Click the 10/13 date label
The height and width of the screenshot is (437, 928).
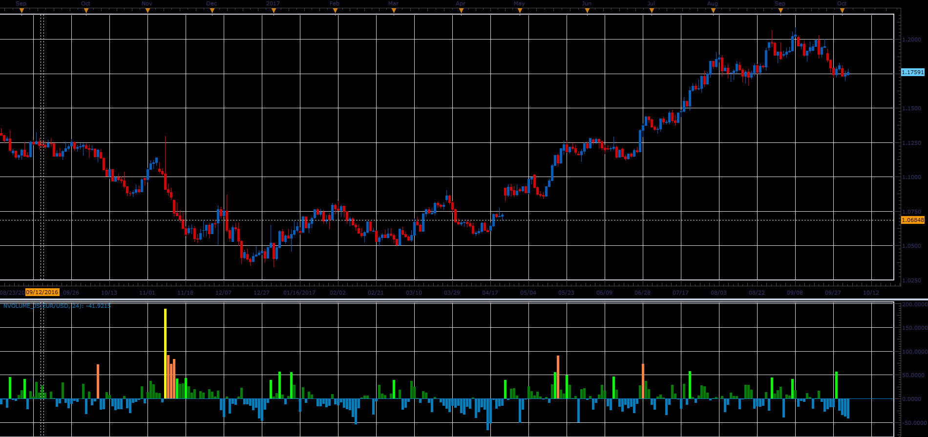point(109,293)
